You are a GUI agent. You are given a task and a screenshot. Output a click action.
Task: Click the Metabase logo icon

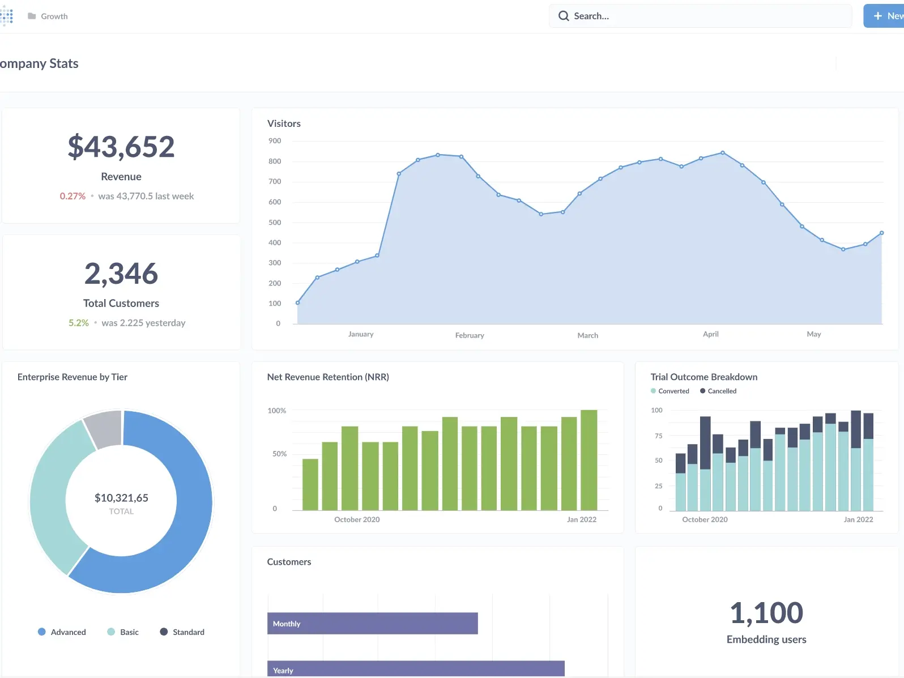coord(6,16)
